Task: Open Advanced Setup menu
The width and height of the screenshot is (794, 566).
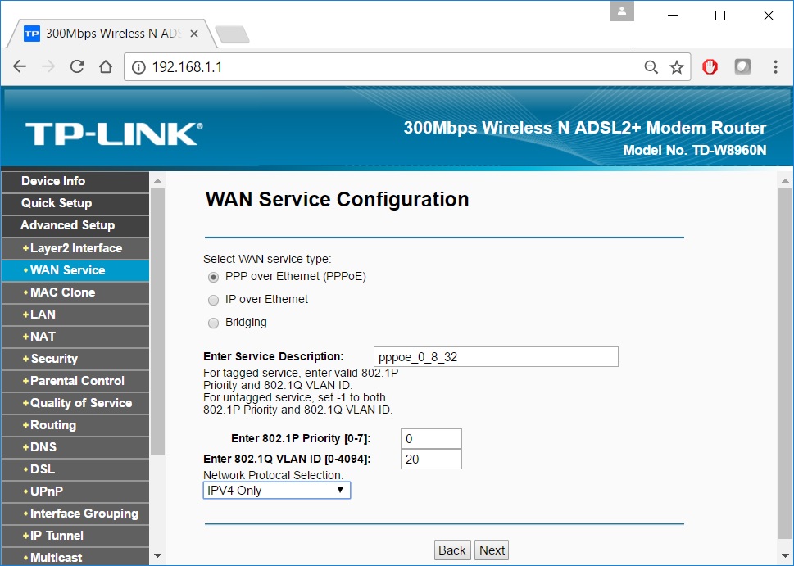Action: tap(75, 225)
